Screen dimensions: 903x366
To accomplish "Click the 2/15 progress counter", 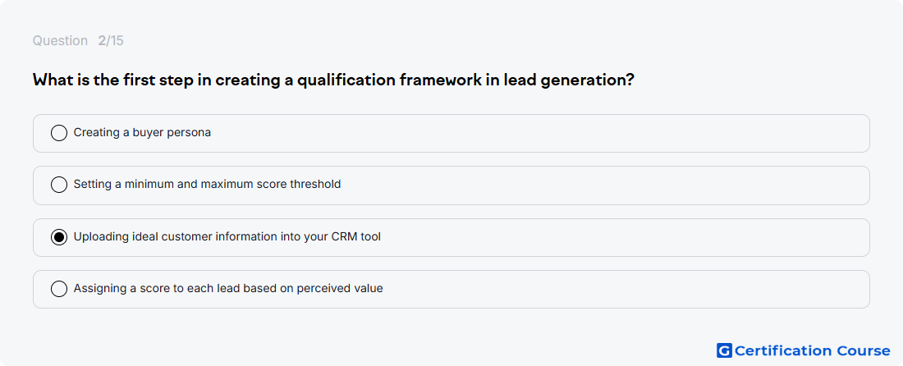I will point(111,41).
